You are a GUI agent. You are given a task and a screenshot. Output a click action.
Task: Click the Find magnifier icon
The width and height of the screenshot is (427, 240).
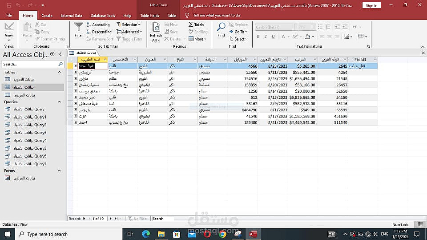(221, 30)
